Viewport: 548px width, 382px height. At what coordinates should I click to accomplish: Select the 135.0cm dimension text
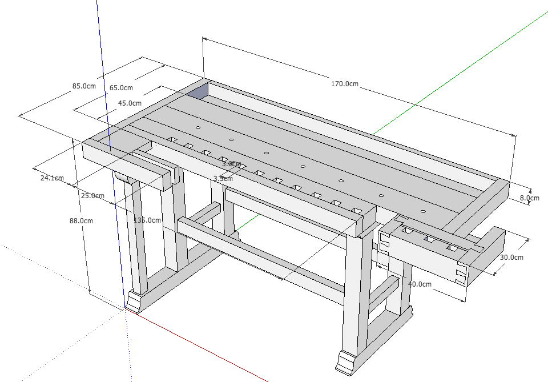point(147,220)
